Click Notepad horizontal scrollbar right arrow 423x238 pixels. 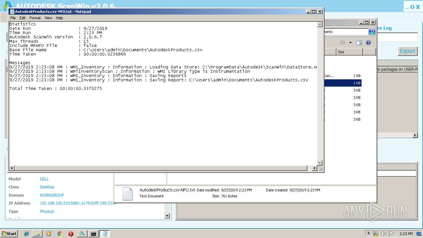[314, 168]
